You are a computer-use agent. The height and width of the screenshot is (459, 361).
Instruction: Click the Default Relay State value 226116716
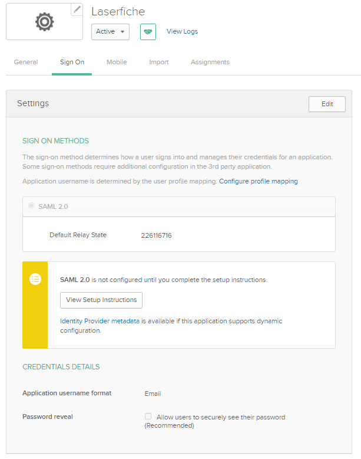(156, 235)
